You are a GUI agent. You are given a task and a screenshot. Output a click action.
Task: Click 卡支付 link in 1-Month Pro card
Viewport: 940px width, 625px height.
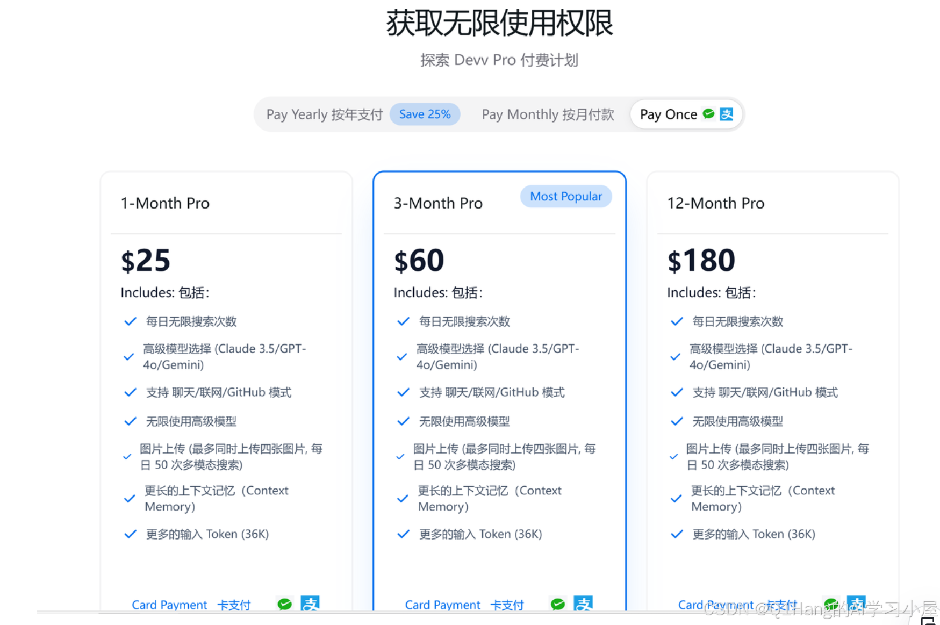pyautogui.click(x=234, y=605)
